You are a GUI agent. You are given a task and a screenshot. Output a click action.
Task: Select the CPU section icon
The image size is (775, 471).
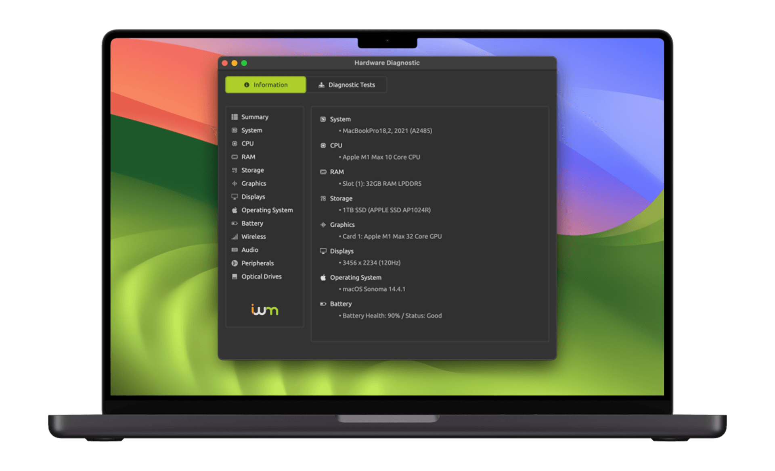[235, 143]
